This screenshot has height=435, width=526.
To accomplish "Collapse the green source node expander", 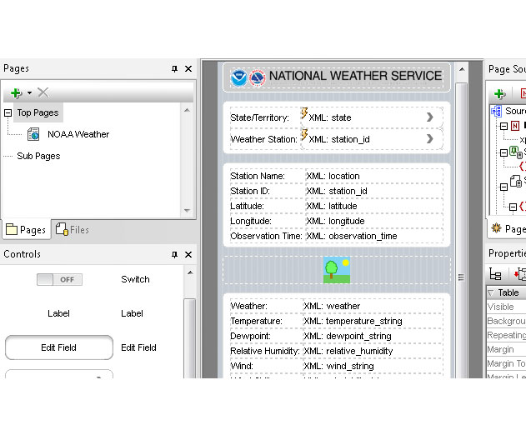I will click(x=503, y=153).
